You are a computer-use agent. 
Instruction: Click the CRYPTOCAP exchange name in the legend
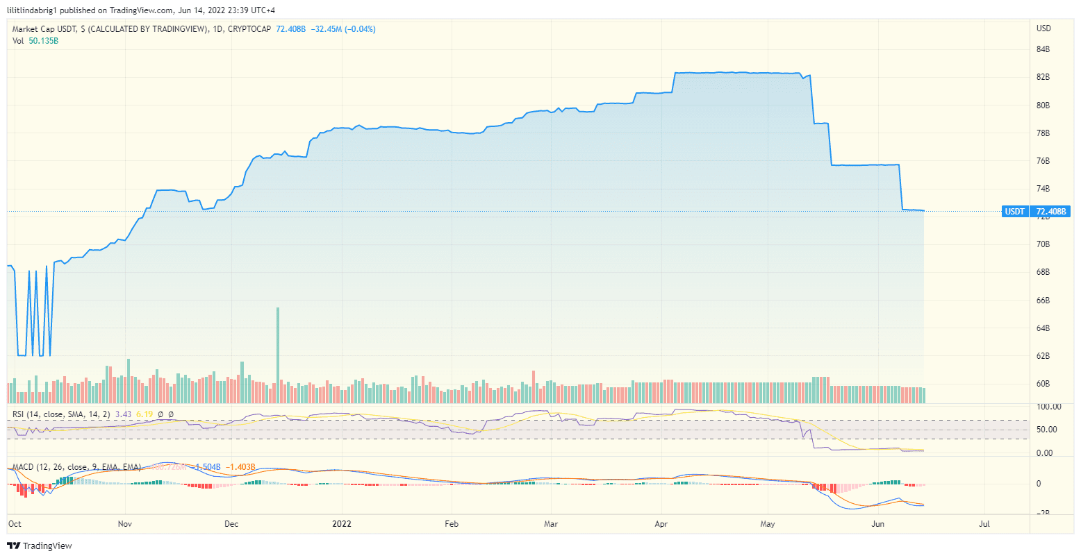coord(250,29)
